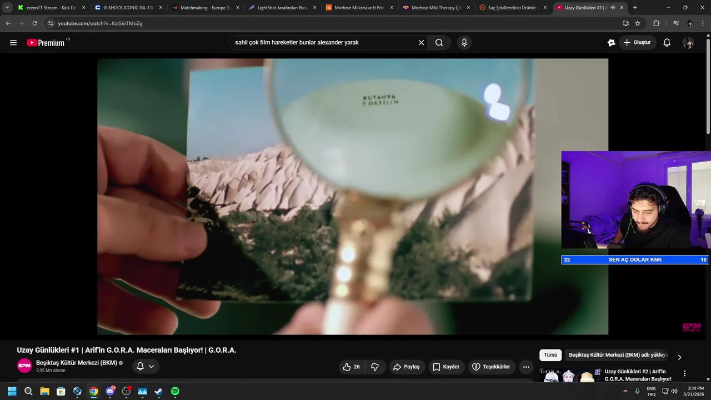Switch to Matchmaking - Europe tab
711x400 pixels.
pos(204,7)
